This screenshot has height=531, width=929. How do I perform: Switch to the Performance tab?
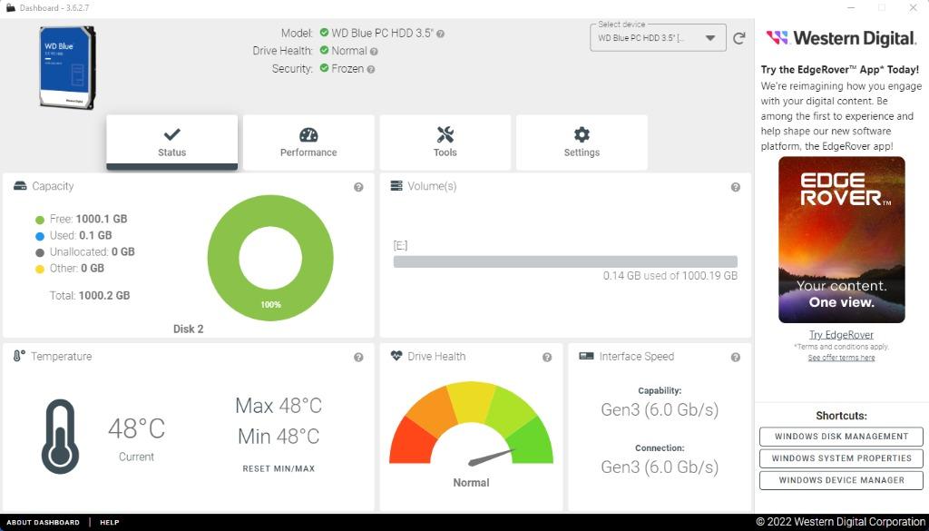click(x=308, y=143)
